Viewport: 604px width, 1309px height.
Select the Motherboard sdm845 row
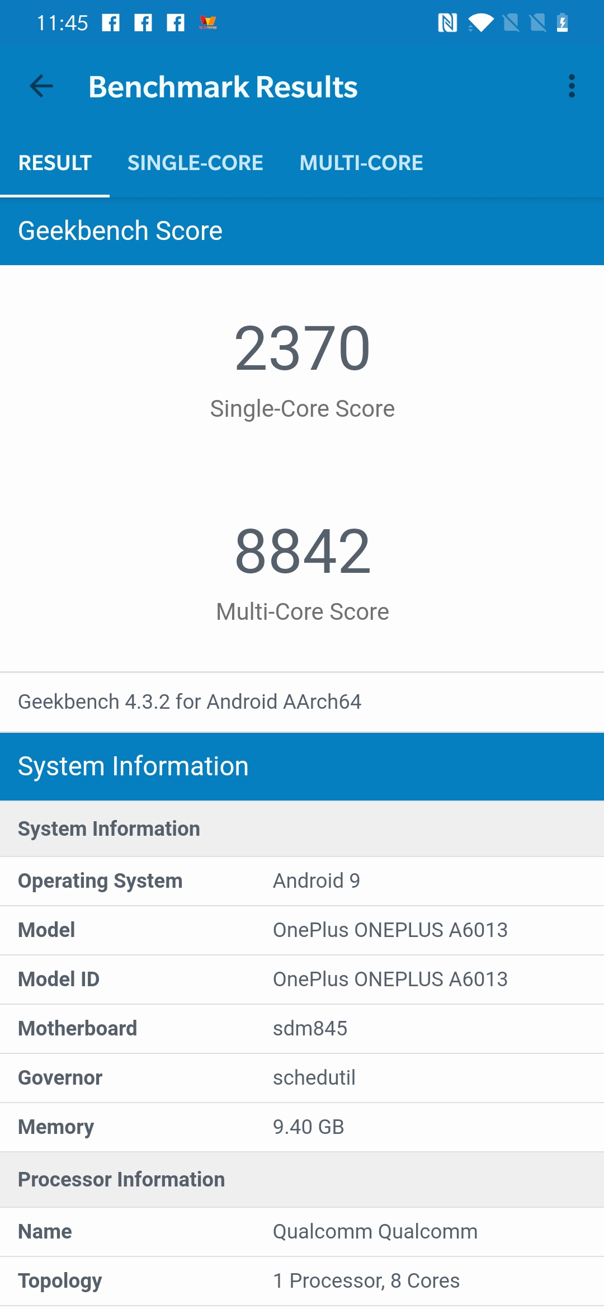click(x=302, y=1029)
